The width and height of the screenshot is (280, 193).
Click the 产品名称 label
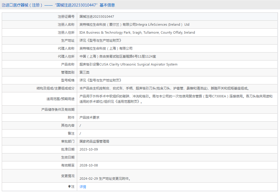tap(68, 64)
